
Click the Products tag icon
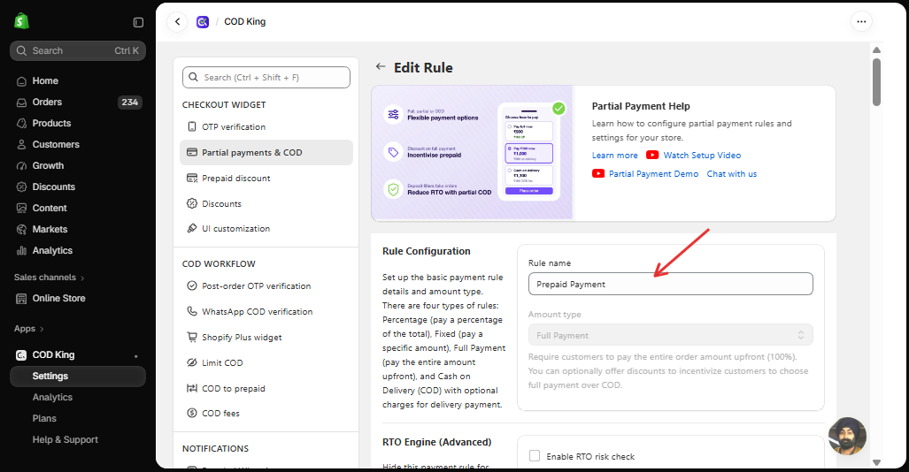point(21,124)
